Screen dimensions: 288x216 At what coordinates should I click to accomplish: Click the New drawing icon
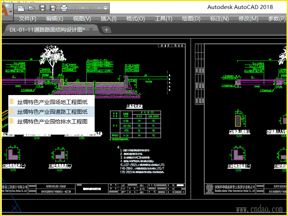(21, 8)
